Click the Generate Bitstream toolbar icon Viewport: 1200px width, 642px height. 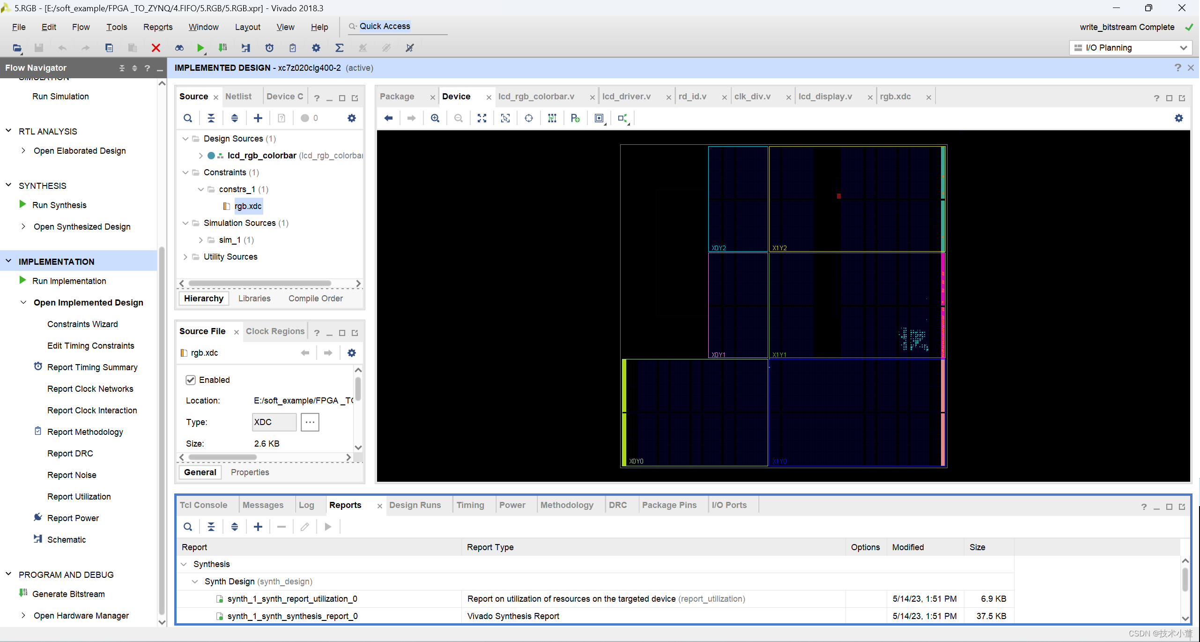[x=223, y=48]
